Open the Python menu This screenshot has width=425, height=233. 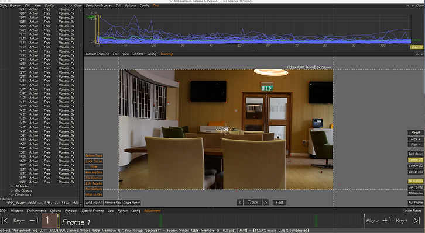pos(122,211)
